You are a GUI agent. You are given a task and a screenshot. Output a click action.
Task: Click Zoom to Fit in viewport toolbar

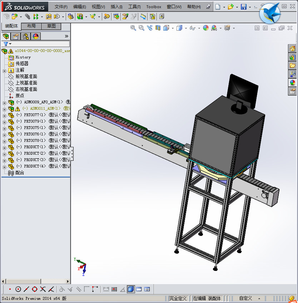[x=133, y=28]
